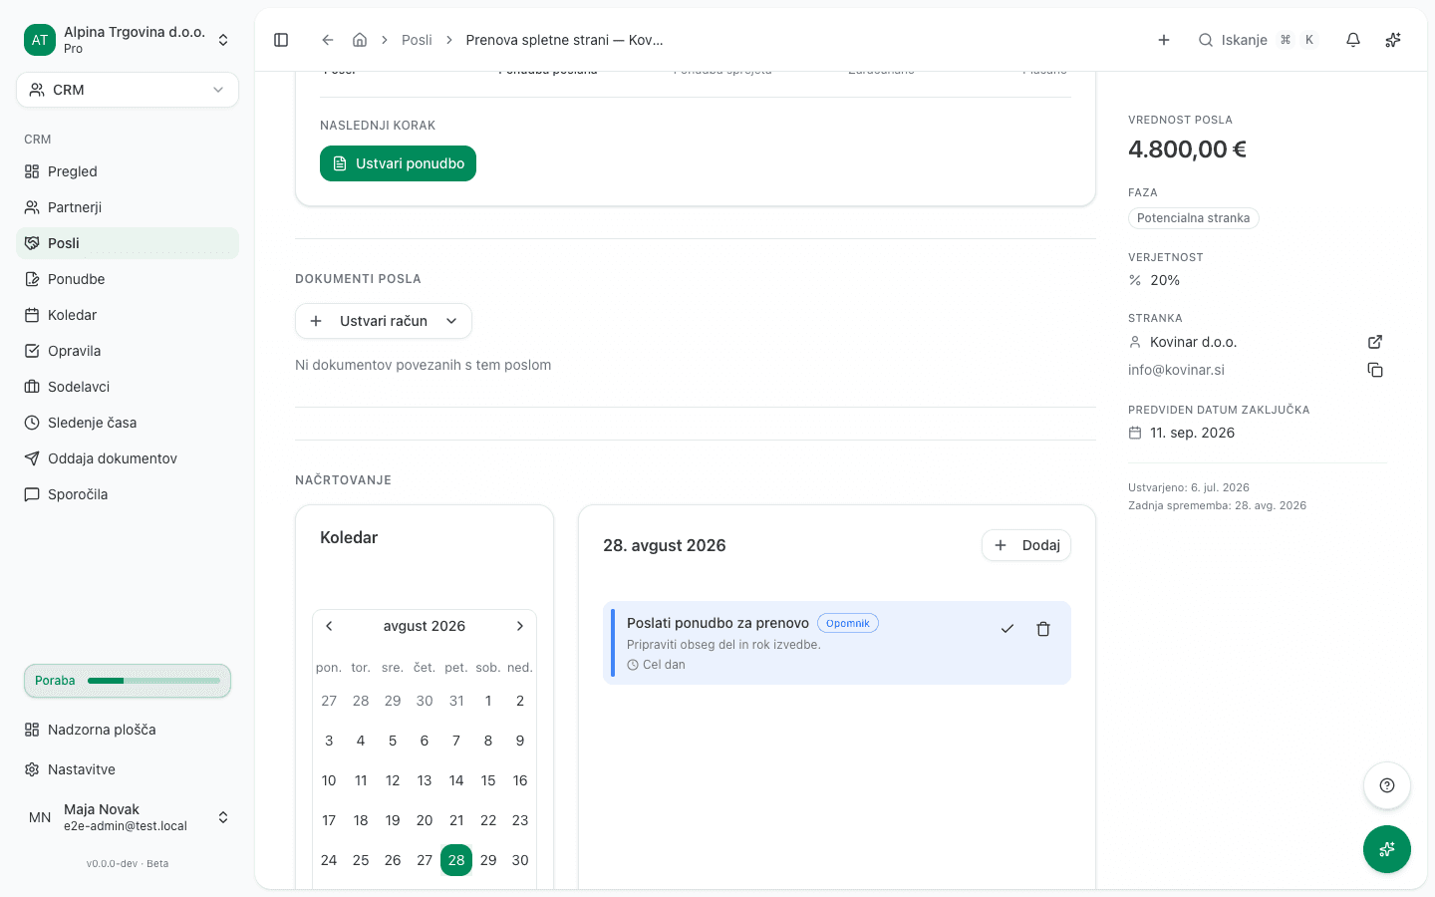
Task: Open the Ustvari račun dropdown
Action: pyautogui.click(x=384, y=321)
